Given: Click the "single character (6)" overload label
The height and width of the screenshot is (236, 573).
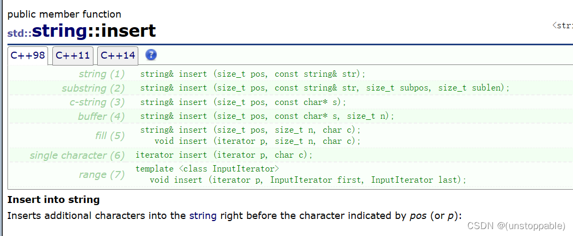Looking at the screenshot, I should point(77,155).
